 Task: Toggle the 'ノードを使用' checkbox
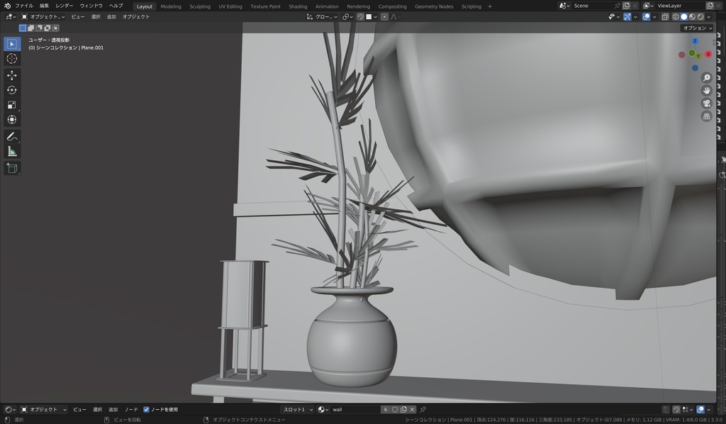click(x=146, y=410)
